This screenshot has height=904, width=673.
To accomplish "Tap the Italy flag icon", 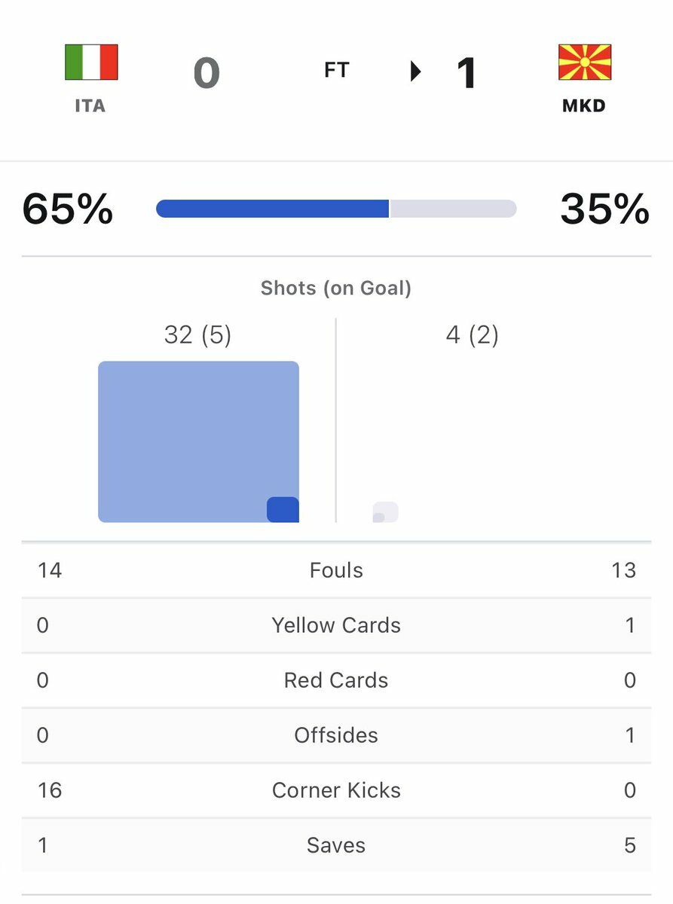I will click(91, 63).
